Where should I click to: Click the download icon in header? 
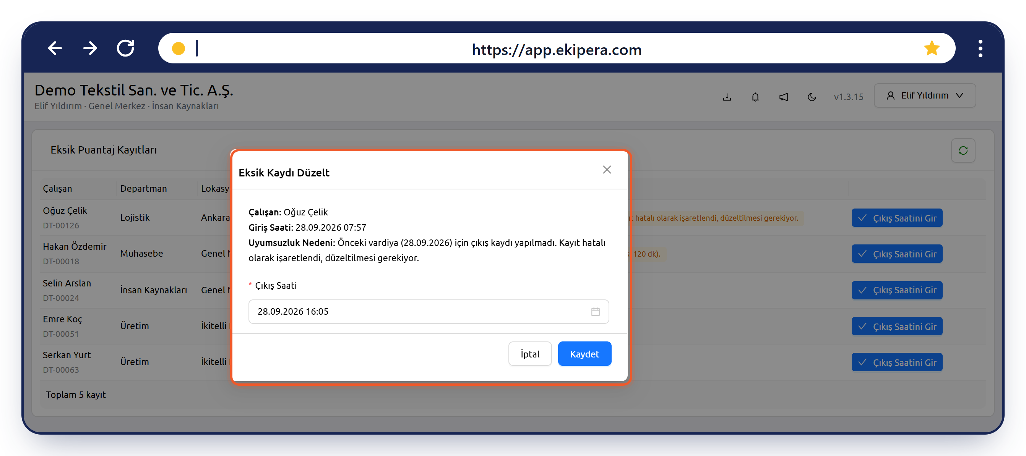pyautogui.click(x=727, y=97)
